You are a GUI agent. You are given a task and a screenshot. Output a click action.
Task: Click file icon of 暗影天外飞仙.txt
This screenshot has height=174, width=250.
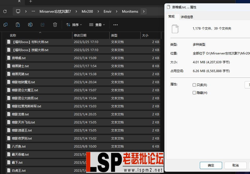coord(9,122)
